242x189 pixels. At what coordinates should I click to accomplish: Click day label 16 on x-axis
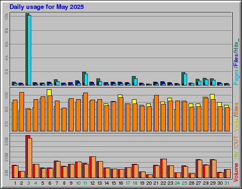pyautogui.click(x=121, y=183)
